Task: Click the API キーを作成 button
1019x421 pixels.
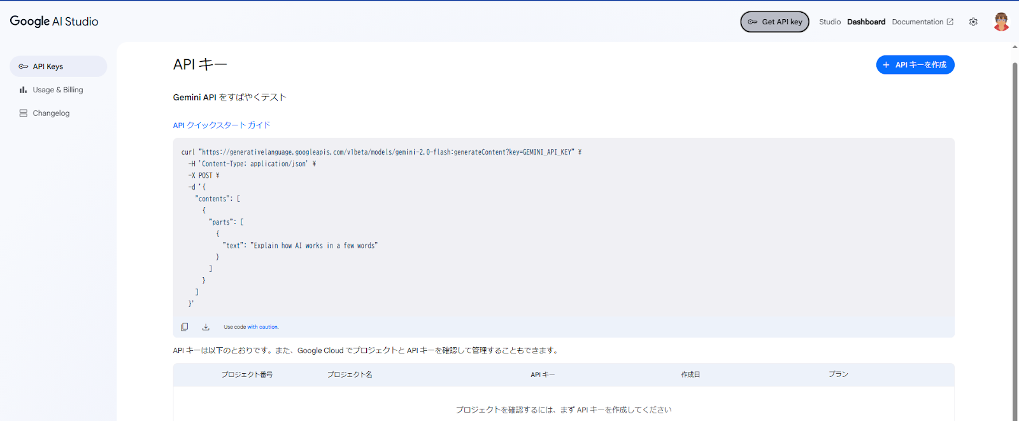Action: tap(915, 65)
